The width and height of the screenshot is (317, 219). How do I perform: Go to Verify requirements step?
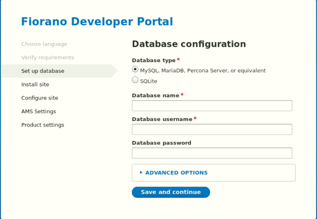pos(48,57)
